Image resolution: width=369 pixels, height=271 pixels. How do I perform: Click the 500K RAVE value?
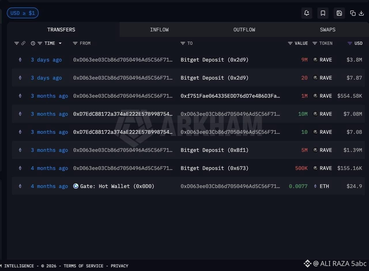(x=302, y=168)
